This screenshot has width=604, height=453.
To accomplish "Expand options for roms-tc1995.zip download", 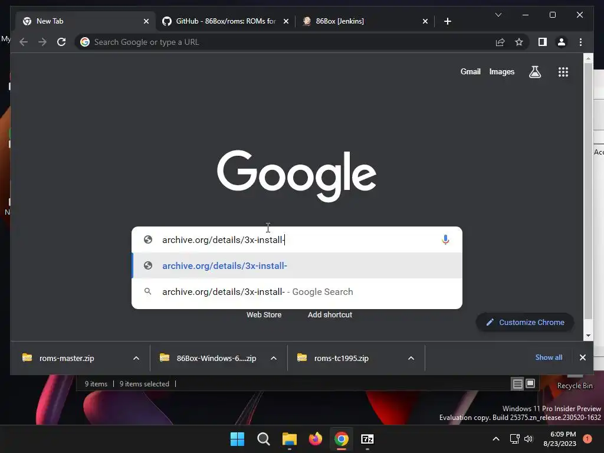I will point(411,358).
